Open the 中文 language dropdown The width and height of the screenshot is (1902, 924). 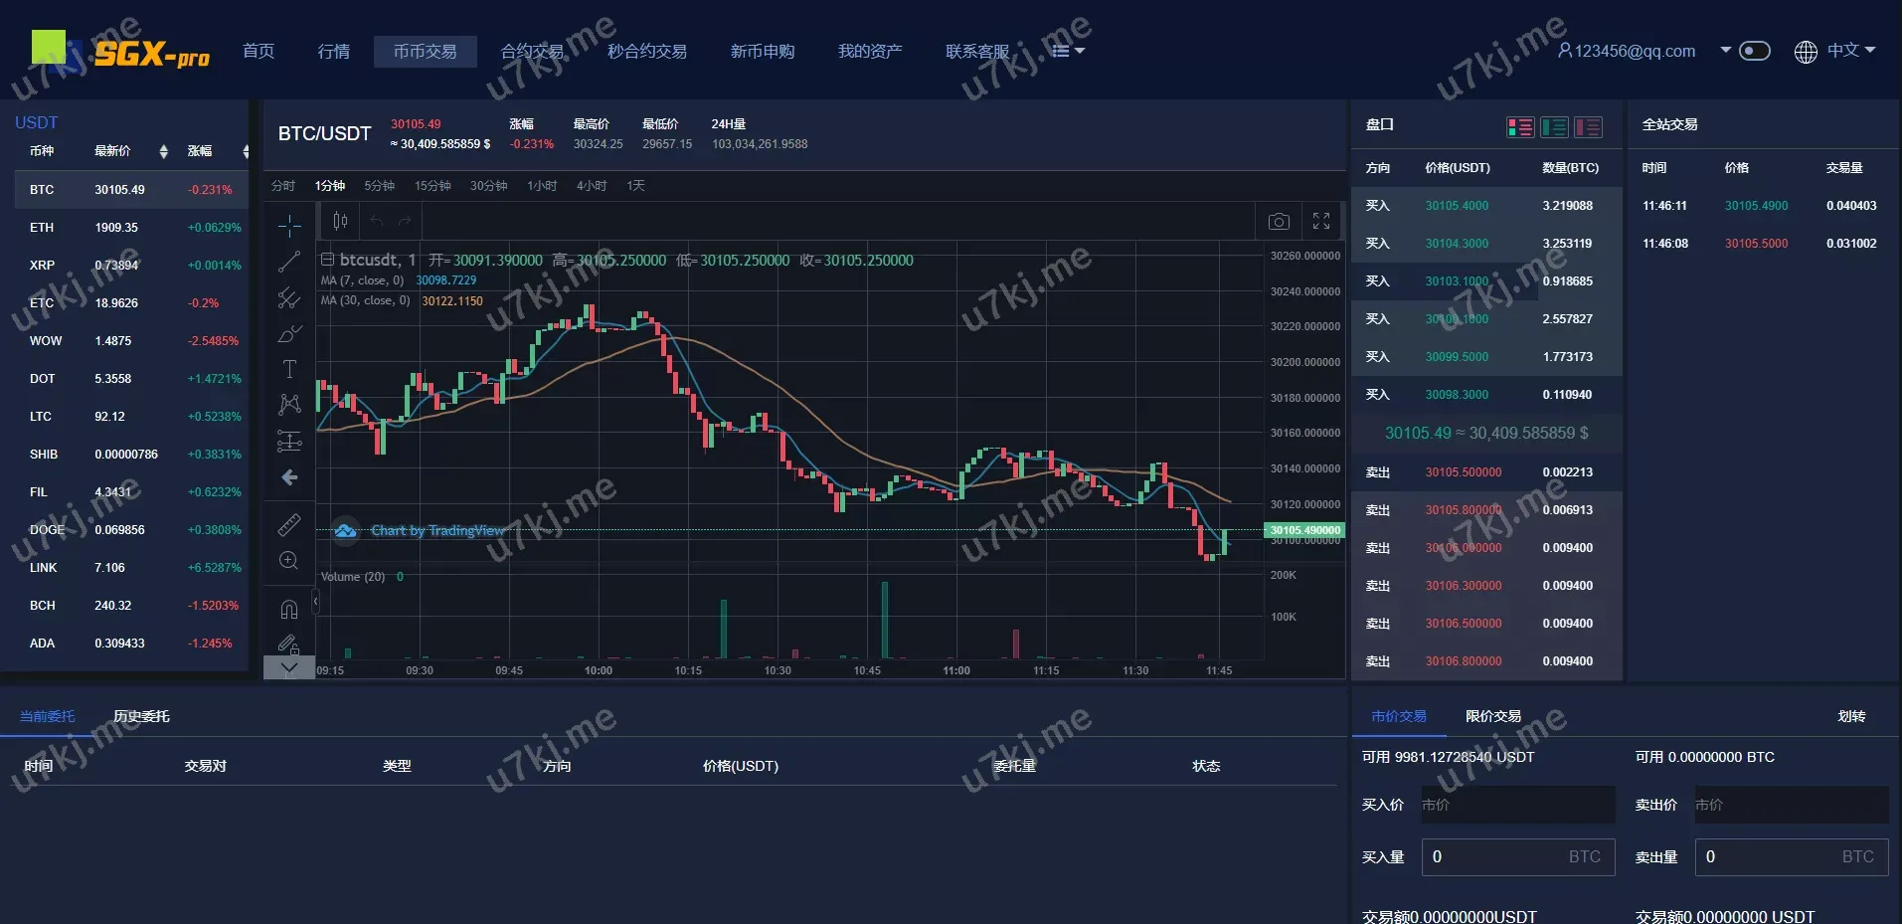point(1835,51)
